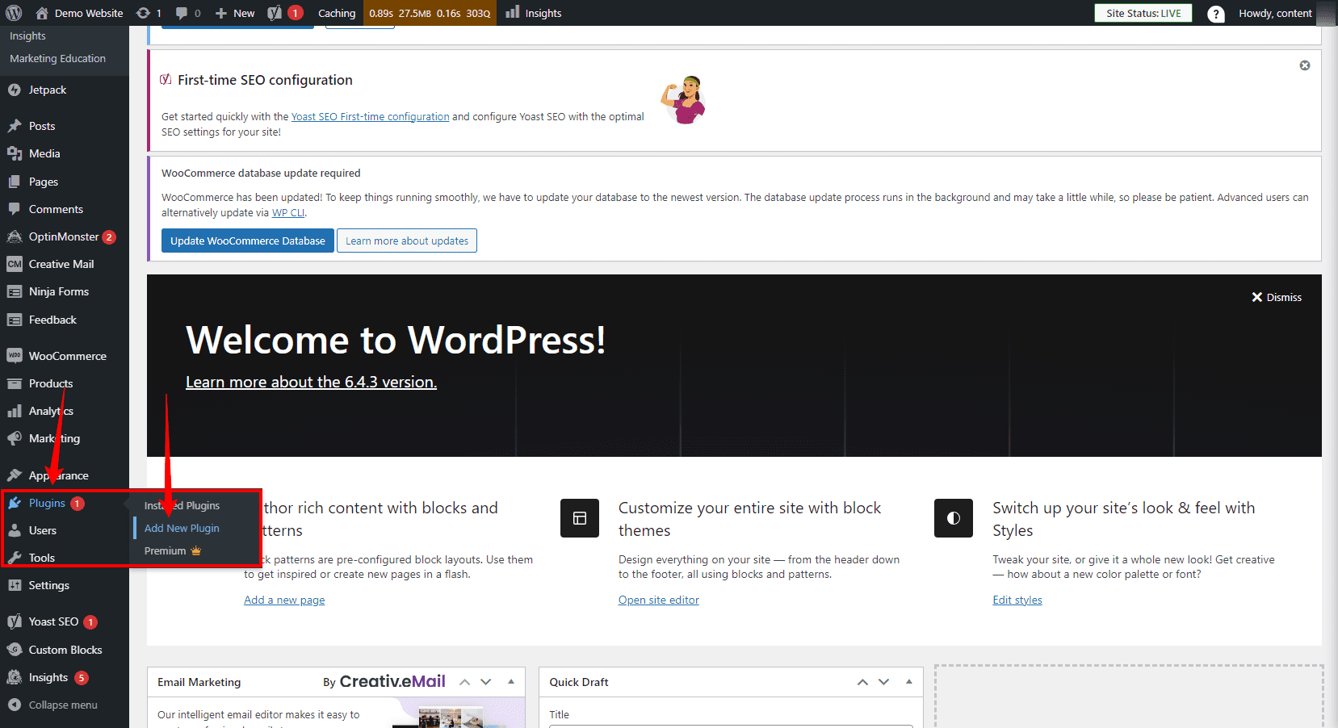Move Email Marketing panel up with chevron
1338x728 pixels.
pyautogui.click(x=465, y=682)
